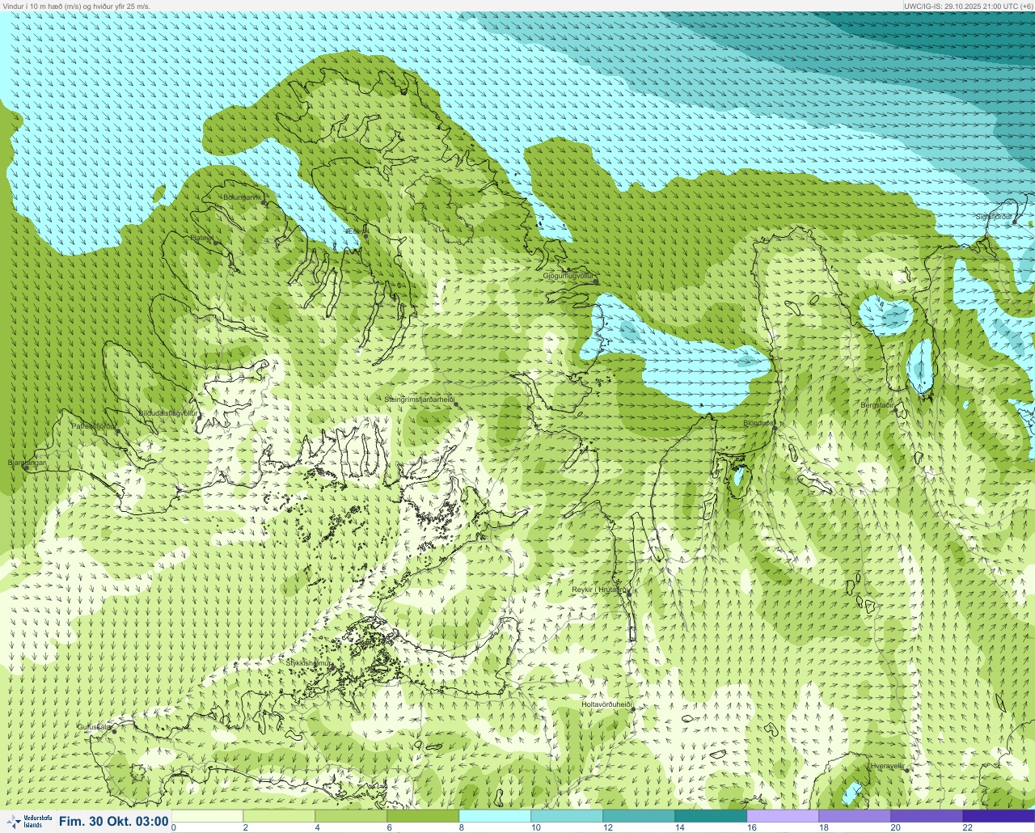This screenshot has width=1035, height=833.
Task: Click the Gjögurflugvöllur station label
Action: [568, 276]
